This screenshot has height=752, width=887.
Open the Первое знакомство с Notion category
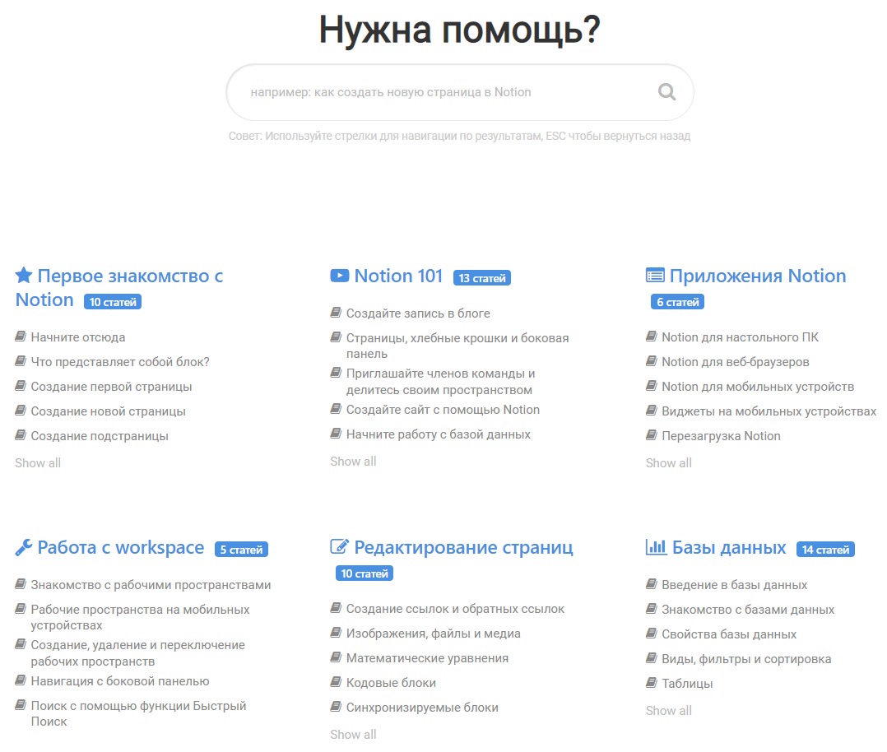[x=118, y=287]
